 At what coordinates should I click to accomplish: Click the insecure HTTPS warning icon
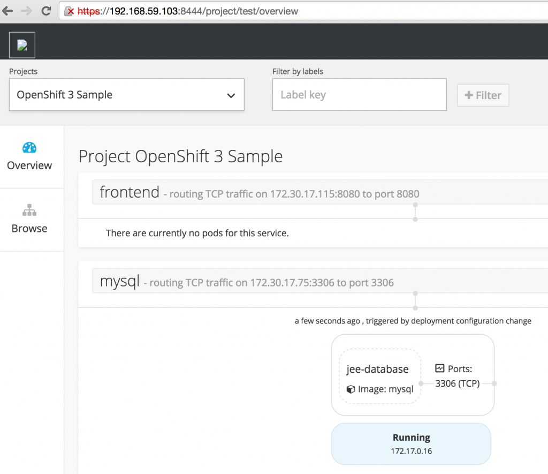coord(69,11)
